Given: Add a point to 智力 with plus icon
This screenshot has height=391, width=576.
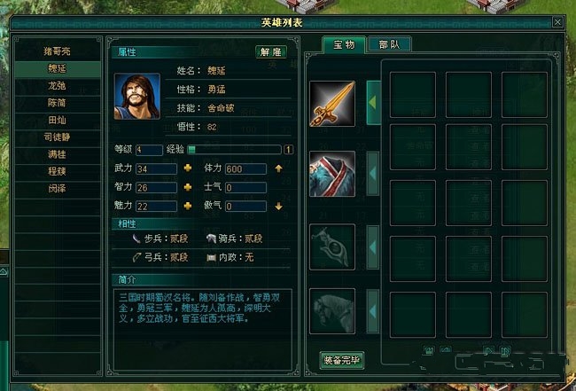Looking at the screenshot, I should point(187,187).
